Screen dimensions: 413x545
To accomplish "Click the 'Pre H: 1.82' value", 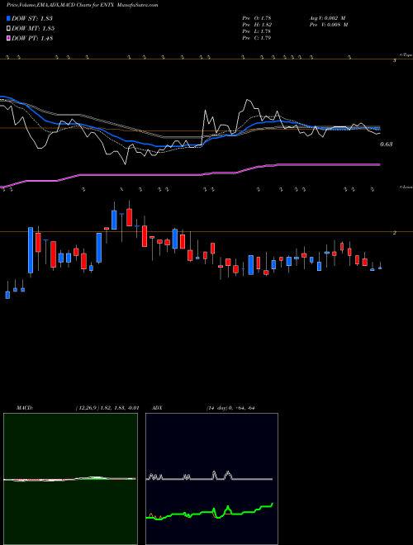I will click(x=257, y=25).
